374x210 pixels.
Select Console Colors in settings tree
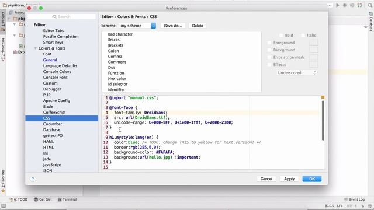57,72
